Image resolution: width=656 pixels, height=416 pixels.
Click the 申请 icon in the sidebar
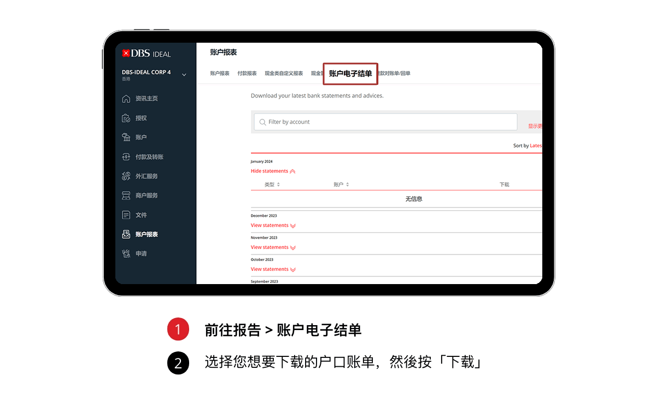click(x=126, y=253)
